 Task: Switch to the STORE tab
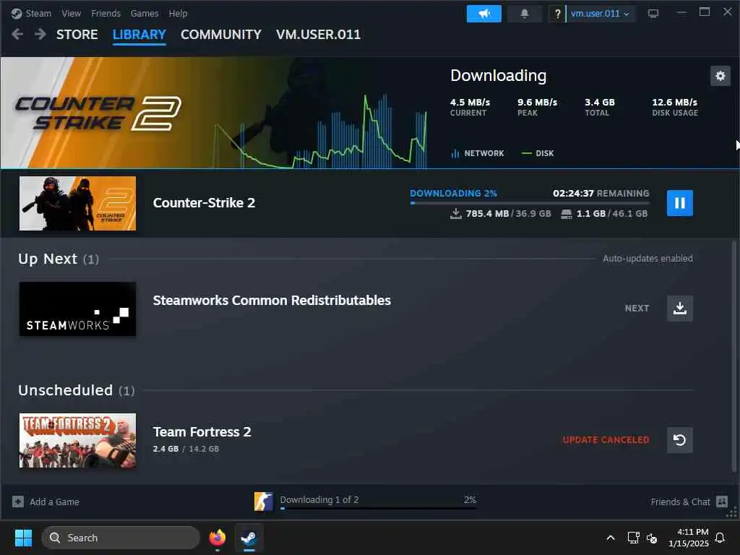[x=77, y=35]
